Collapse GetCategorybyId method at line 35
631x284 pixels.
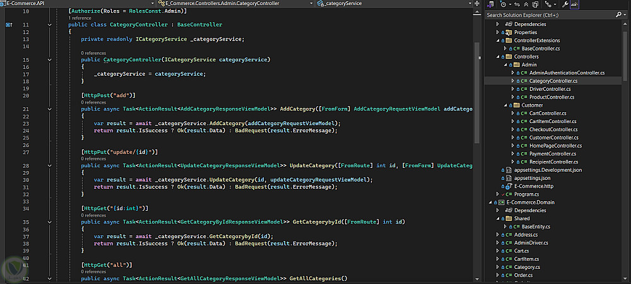(49, 222)
